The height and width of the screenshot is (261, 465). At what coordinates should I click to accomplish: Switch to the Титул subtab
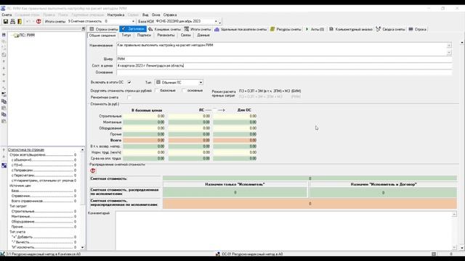[126, 36]
